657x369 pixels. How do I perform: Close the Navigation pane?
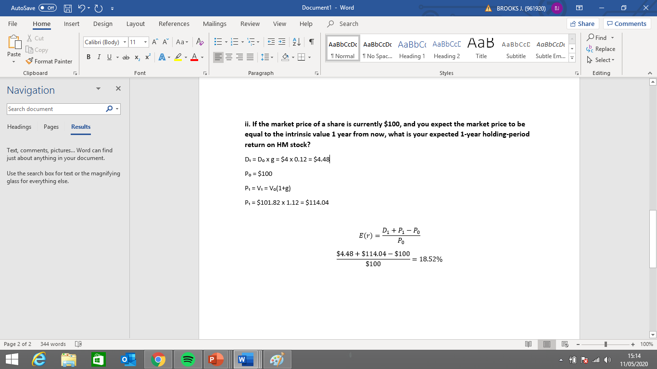pyautogui.click(x=118, y=89)
